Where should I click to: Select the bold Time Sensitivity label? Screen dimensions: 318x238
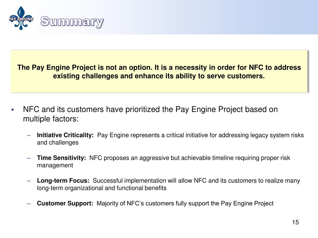[x=61, y=158]
